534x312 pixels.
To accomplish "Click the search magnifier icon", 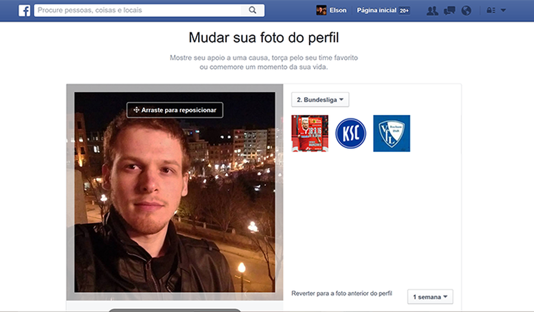I will pyautogui.click(x=252, y=10).
